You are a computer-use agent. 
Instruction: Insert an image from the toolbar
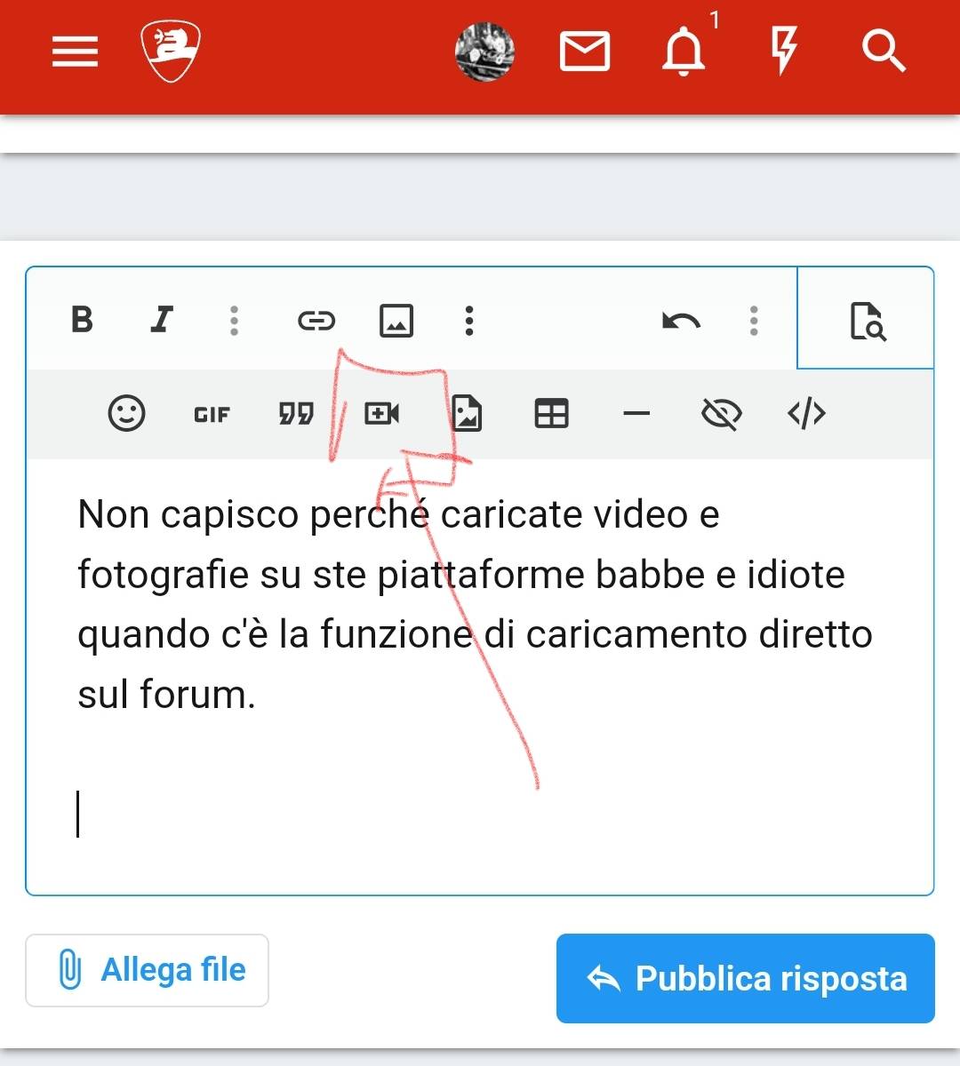(396, 320)
